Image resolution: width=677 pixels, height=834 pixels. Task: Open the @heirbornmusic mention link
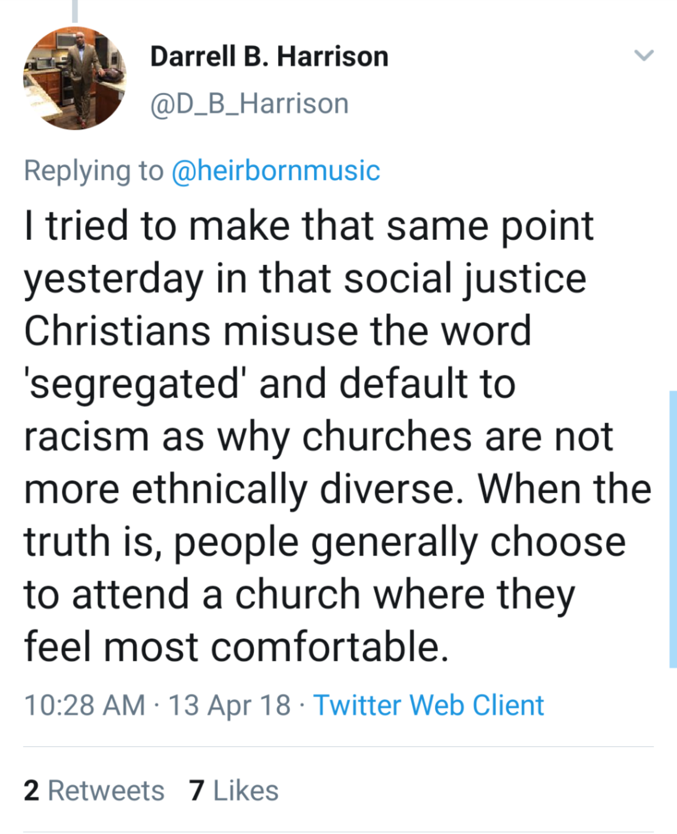coord(276,170)
